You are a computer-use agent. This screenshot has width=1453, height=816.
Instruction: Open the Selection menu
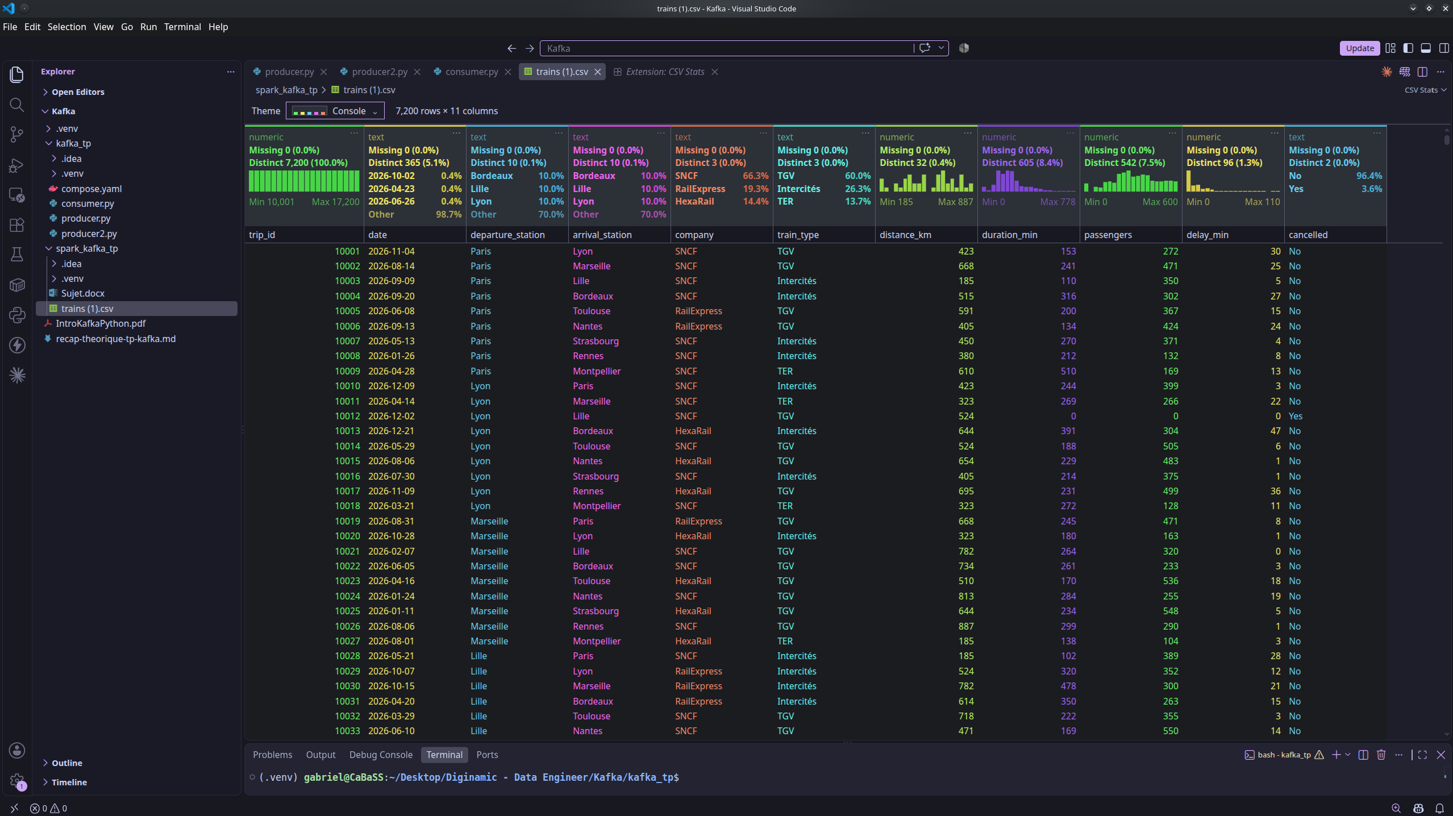point(66,27)
